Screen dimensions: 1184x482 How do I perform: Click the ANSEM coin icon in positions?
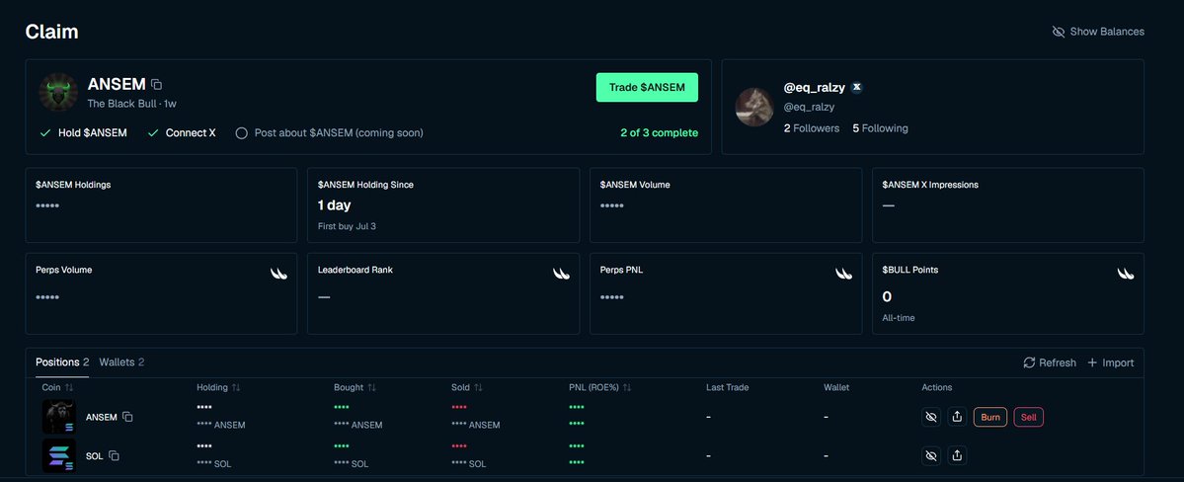click(x=59, y=416)
